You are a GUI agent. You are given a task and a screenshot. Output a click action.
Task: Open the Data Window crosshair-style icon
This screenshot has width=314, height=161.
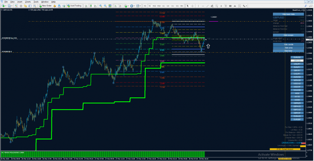[21, 6]
